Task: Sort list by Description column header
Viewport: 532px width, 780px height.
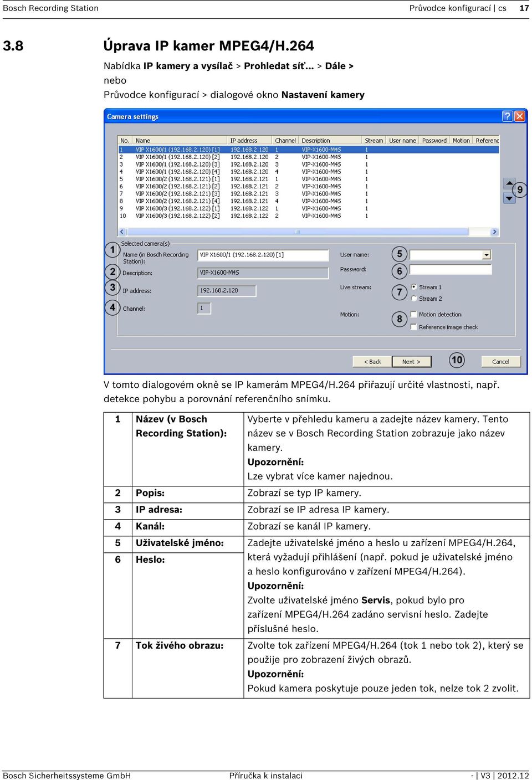Action: pos(331,141)
